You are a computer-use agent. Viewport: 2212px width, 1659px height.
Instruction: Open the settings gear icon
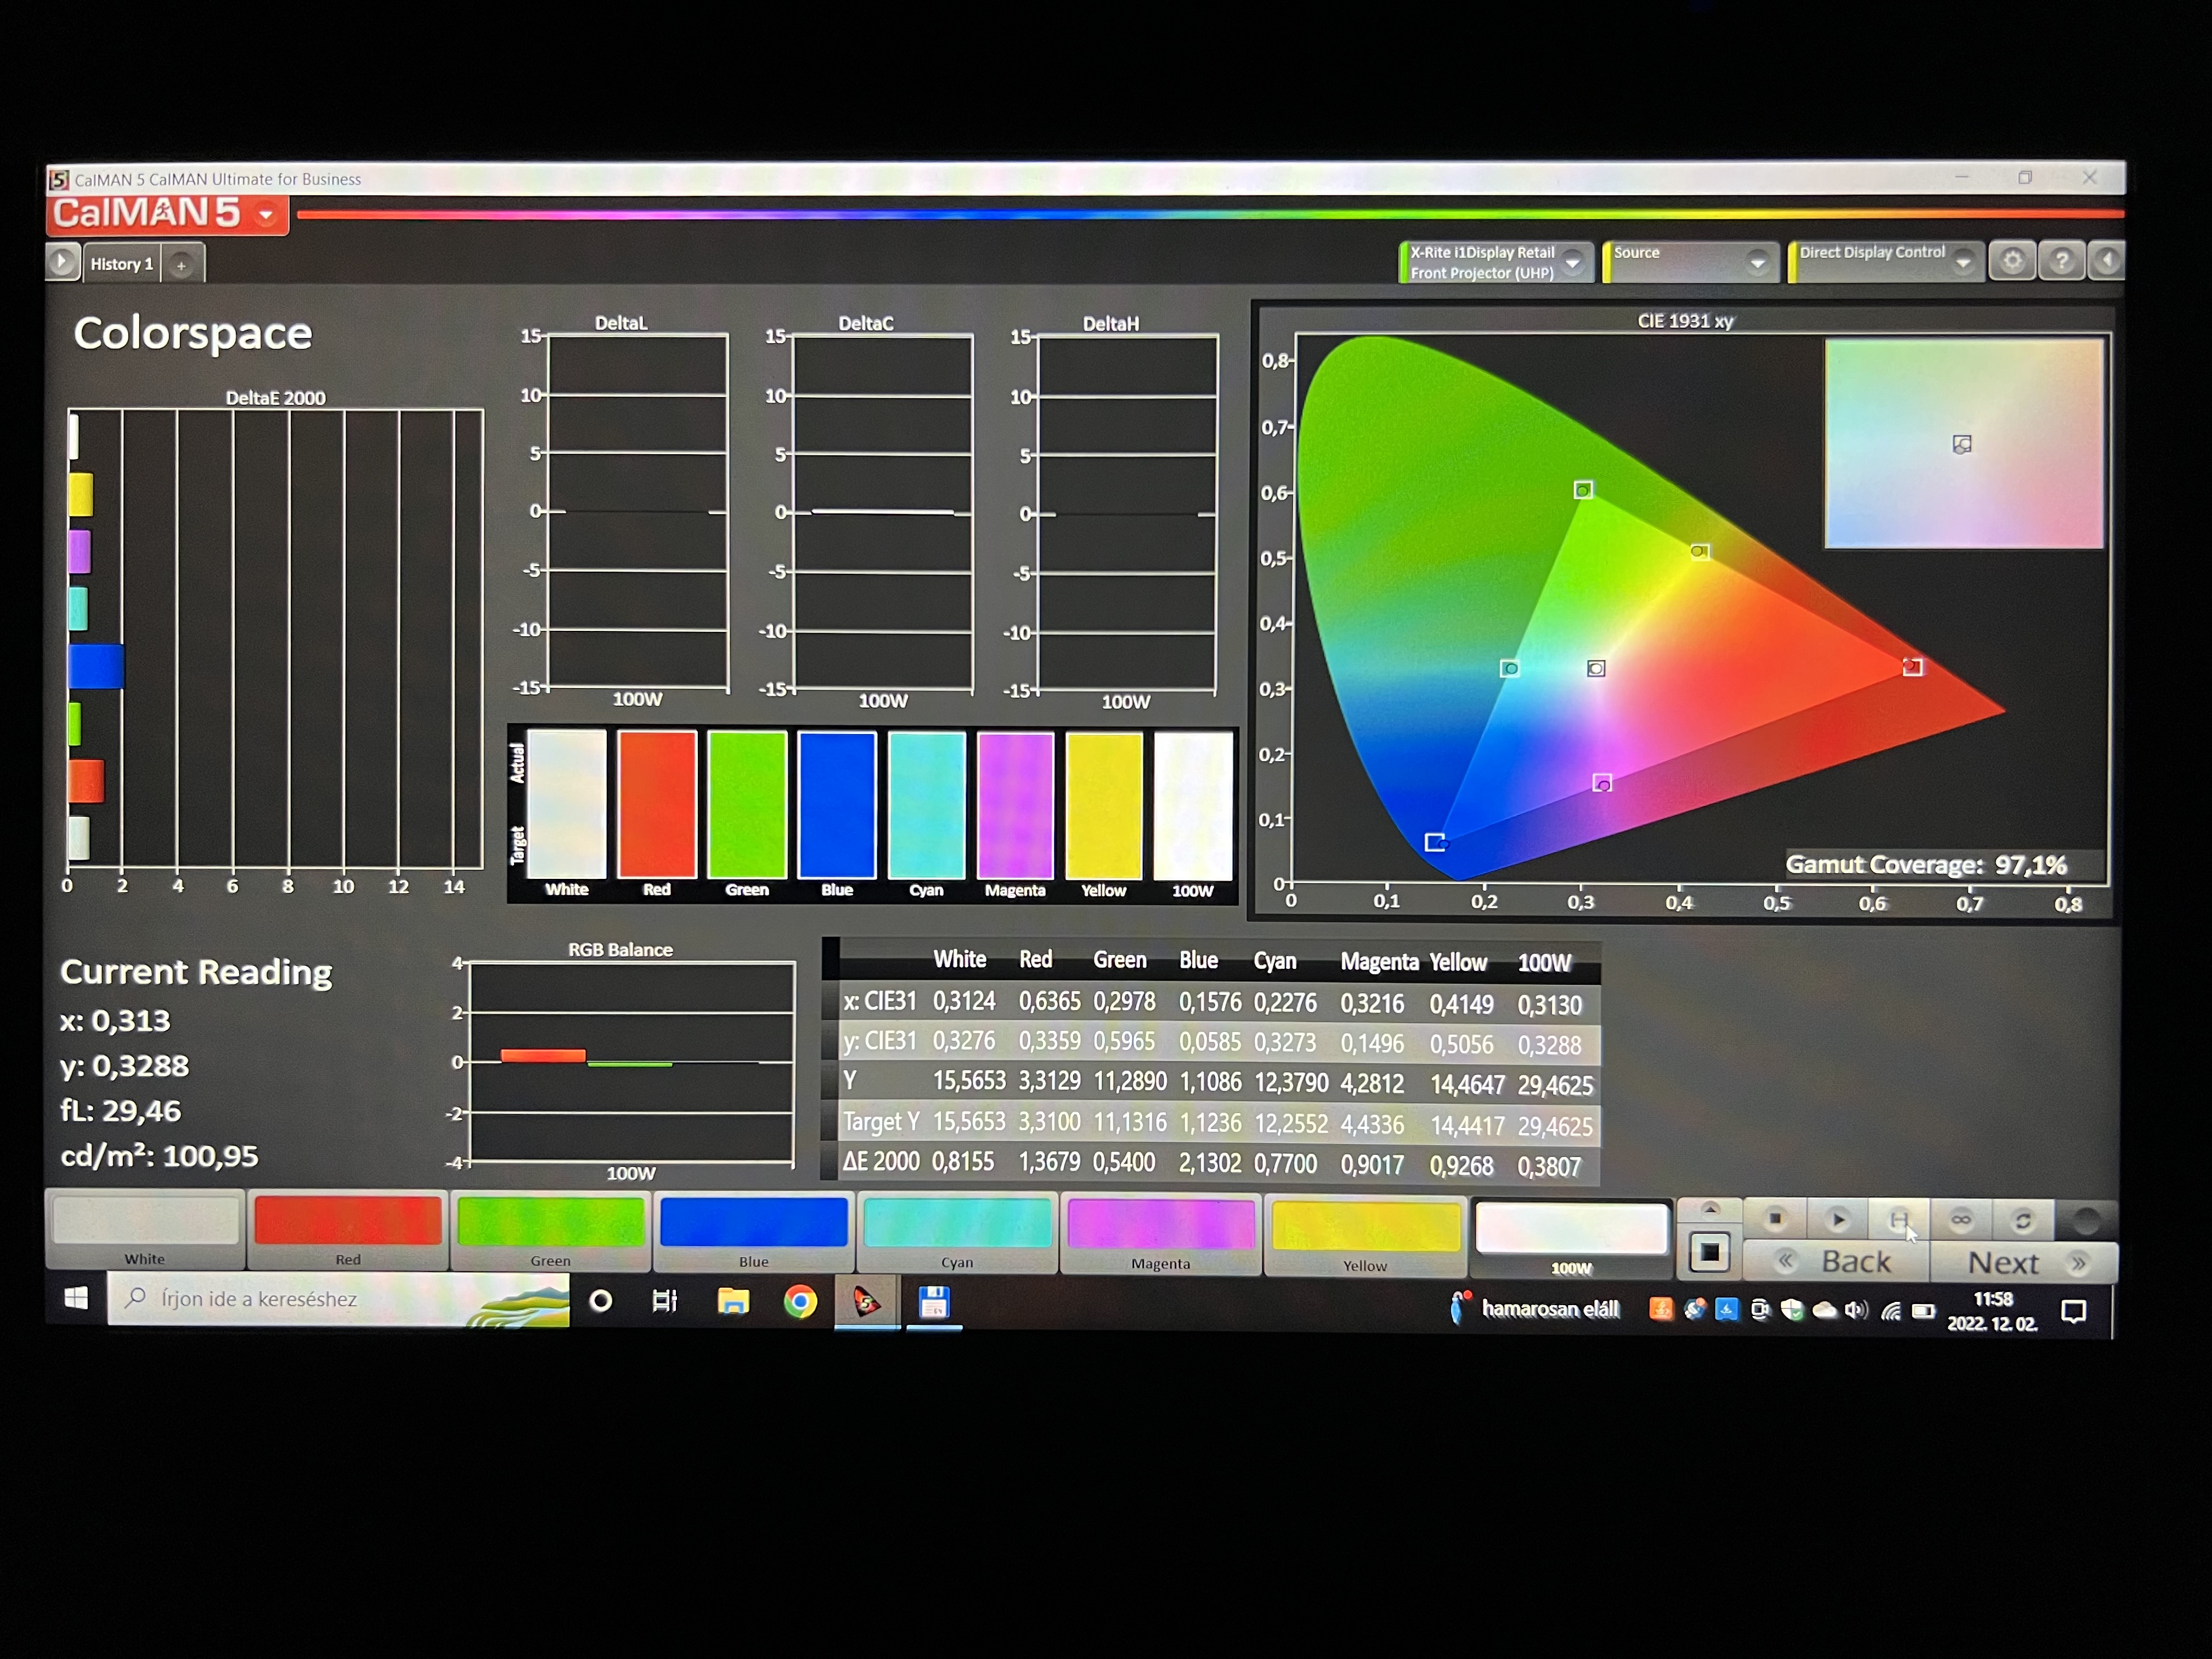coord(2012,262)
